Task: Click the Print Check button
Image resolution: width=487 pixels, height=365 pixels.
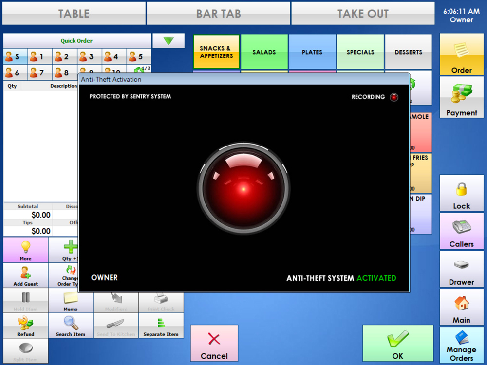Action: [x=161, y=302]
